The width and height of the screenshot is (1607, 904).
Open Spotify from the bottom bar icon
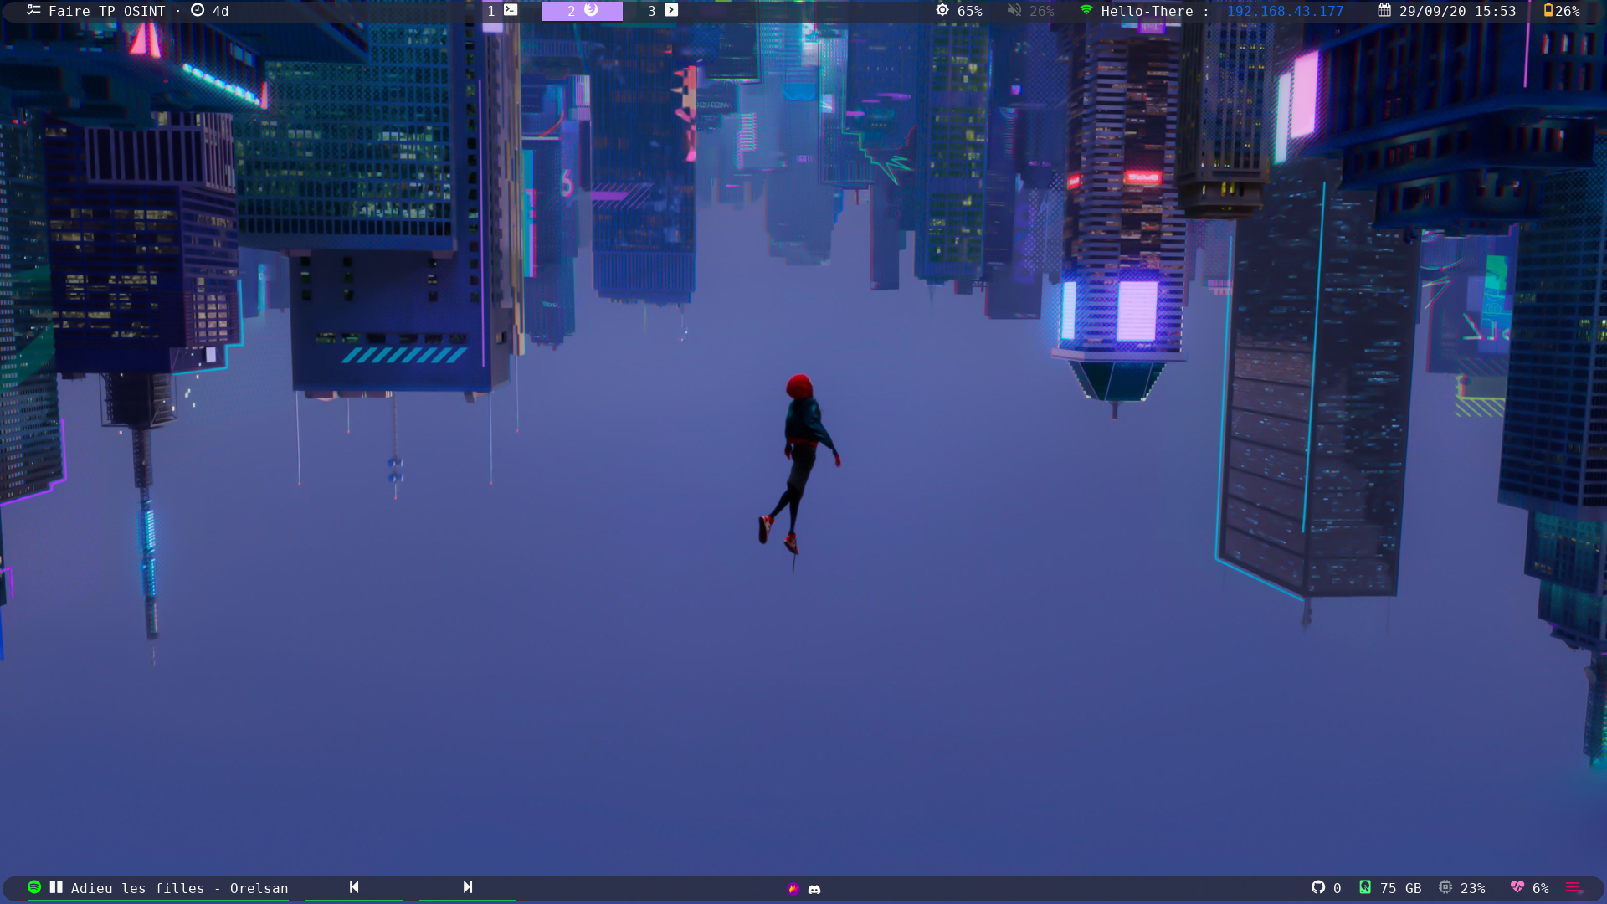[34, 887]
